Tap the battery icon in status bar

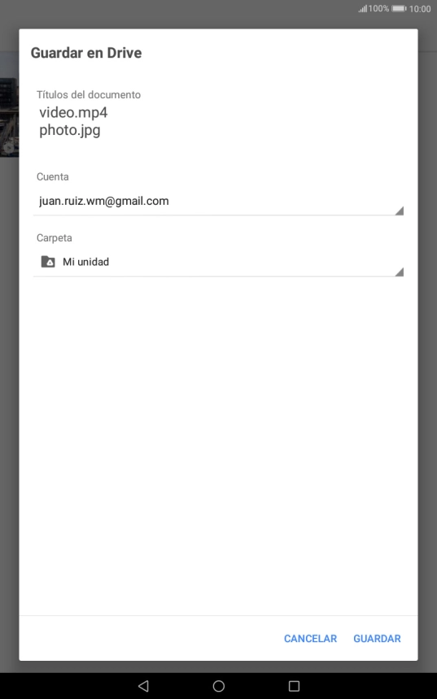[399, 8]
